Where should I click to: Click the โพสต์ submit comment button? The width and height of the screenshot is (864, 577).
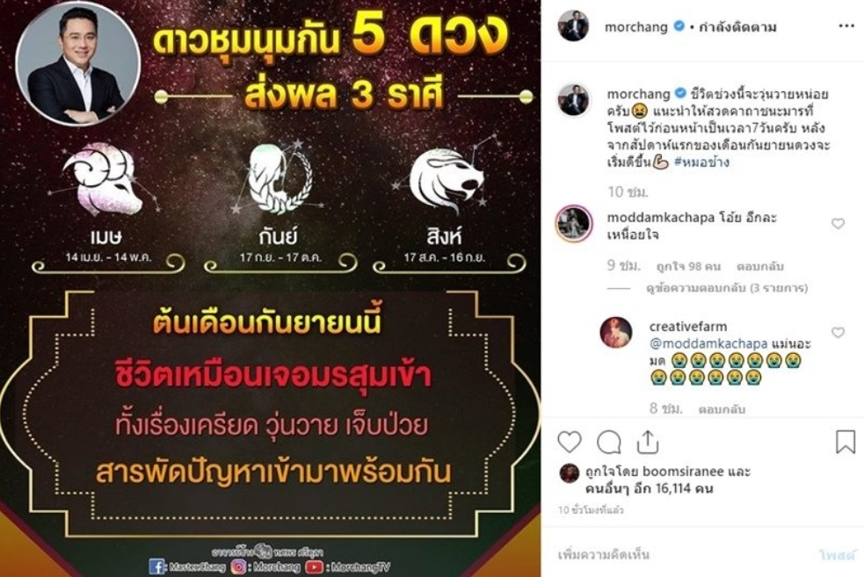838,554
